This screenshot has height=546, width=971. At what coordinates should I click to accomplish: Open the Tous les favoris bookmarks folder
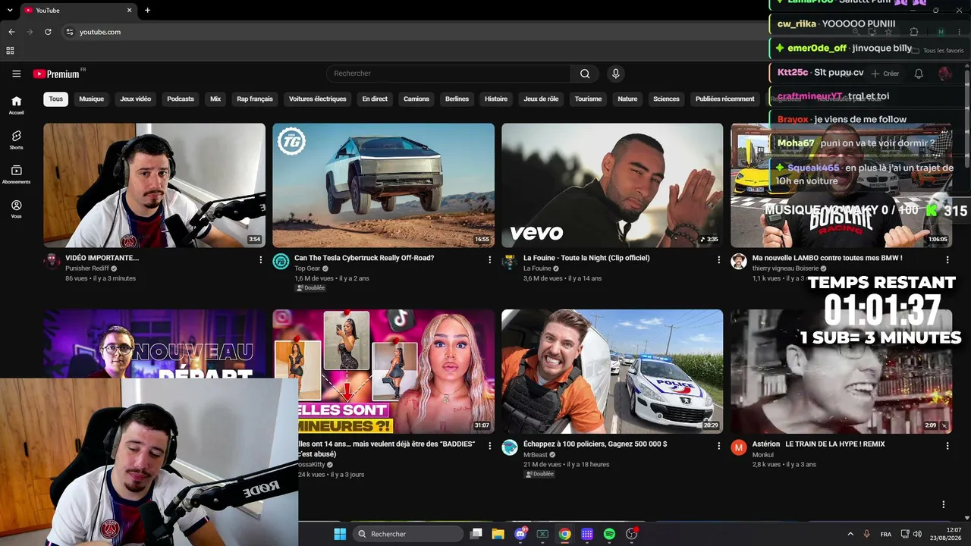[938, 51]
